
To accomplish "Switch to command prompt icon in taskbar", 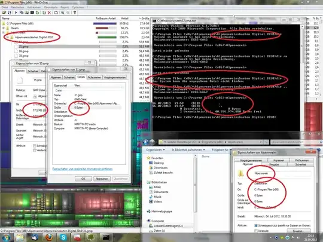I will coord(106,237).
